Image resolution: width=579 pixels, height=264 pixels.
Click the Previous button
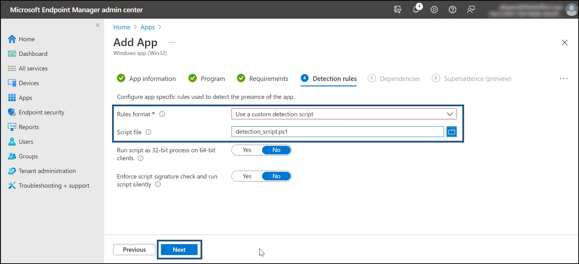pos(134,250)
